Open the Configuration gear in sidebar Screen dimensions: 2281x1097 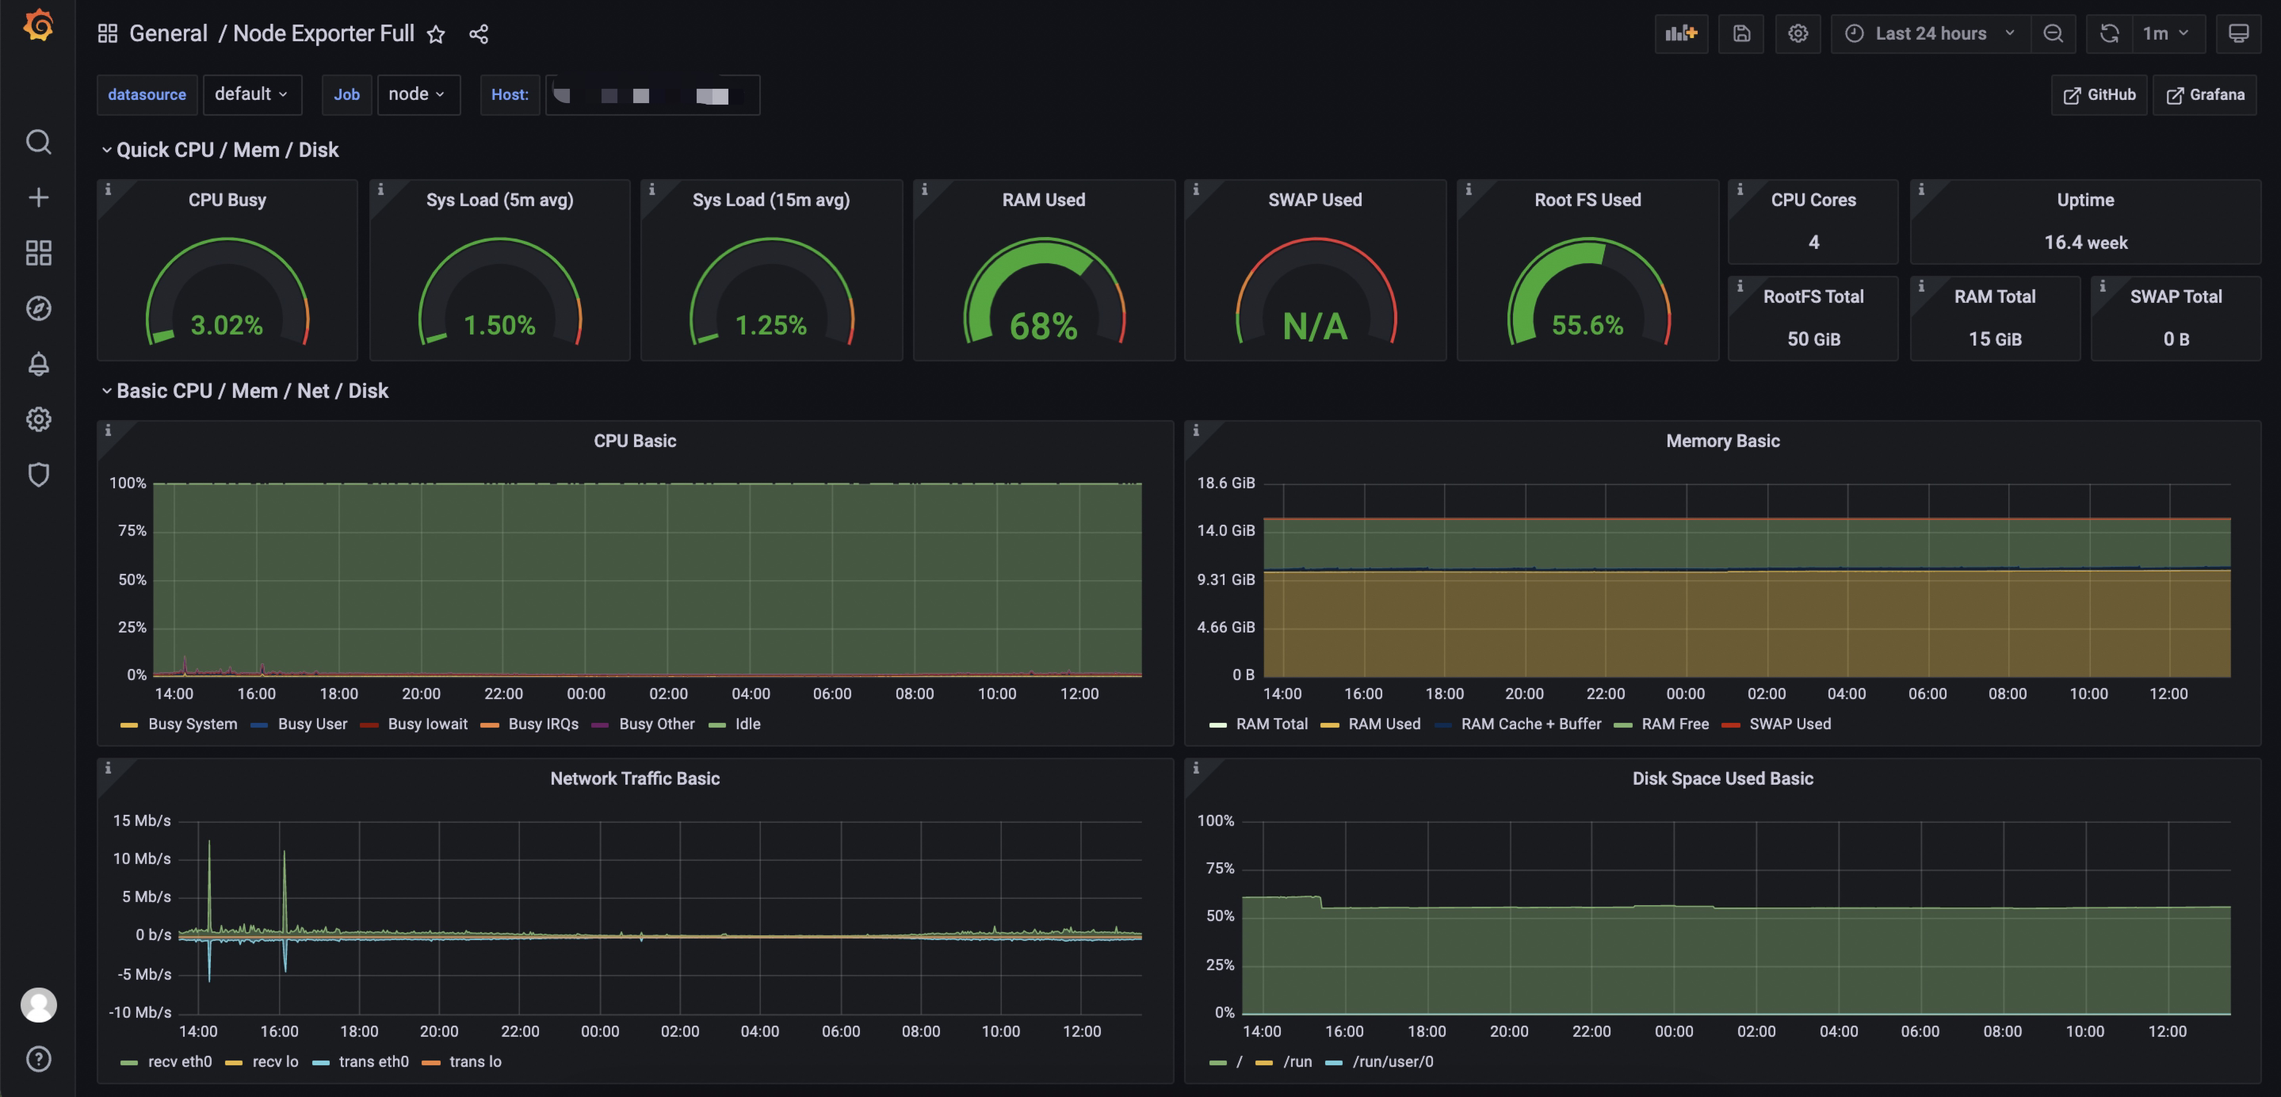(38, 419)
